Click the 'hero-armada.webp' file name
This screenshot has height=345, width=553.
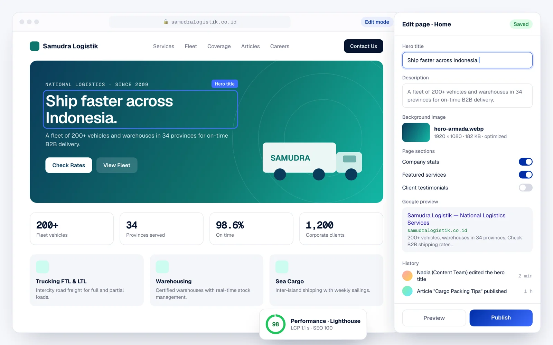click(x=459, y=129)
